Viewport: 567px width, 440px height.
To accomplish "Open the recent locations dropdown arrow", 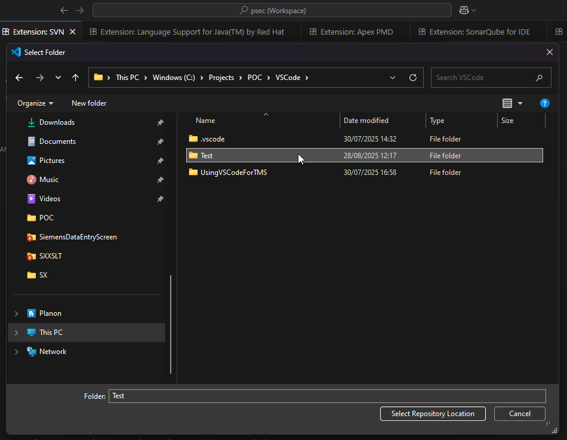I will point(58,78).
